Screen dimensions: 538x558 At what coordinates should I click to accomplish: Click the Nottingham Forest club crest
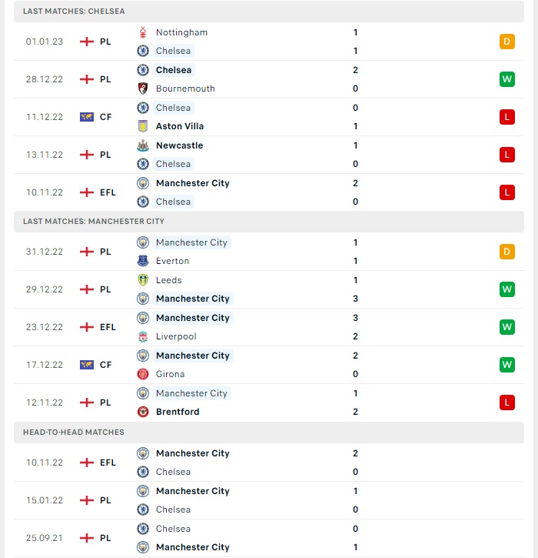pyautogui.click(x=143, y=32)
